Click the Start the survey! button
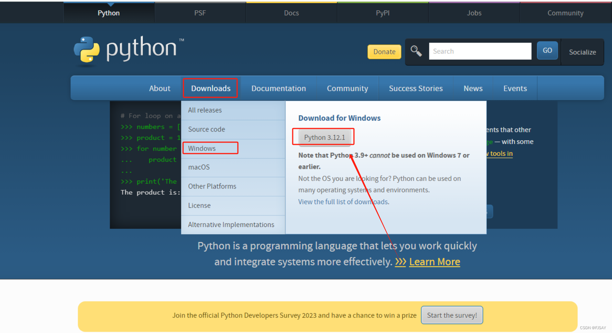 pyautogui.click(x=452, y=315)
